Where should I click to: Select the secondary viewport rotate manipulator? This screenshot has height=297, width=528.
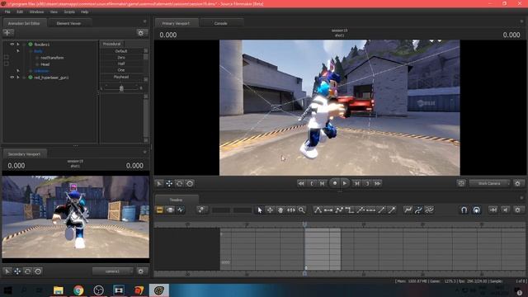(27, 271)
